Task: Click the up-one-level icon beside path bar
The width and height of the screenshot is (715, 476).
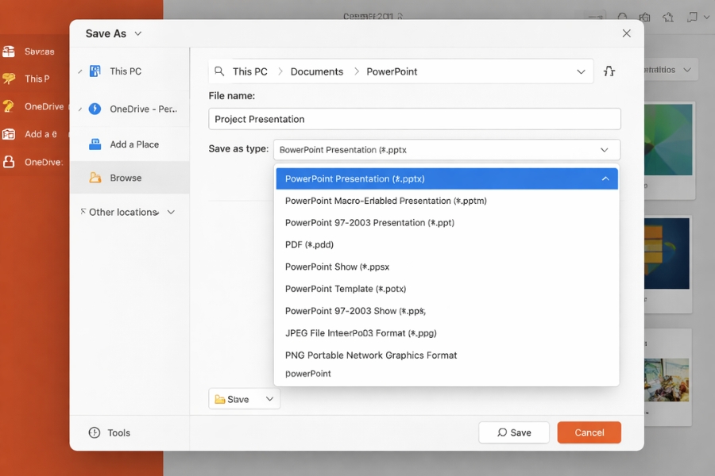Action: click(x=609, y=71)
